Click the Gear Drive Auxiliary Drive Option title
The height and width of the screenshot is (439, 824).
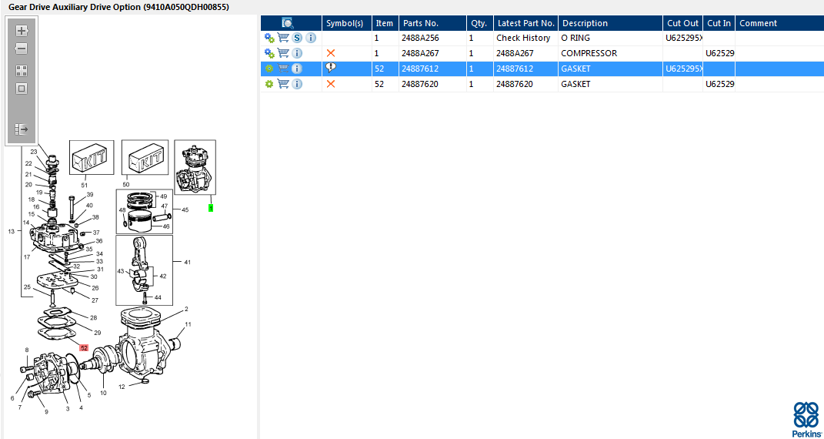[118, 8]
